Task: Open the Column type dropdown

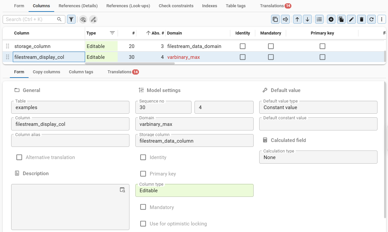Action: click(x=194, y=190)
